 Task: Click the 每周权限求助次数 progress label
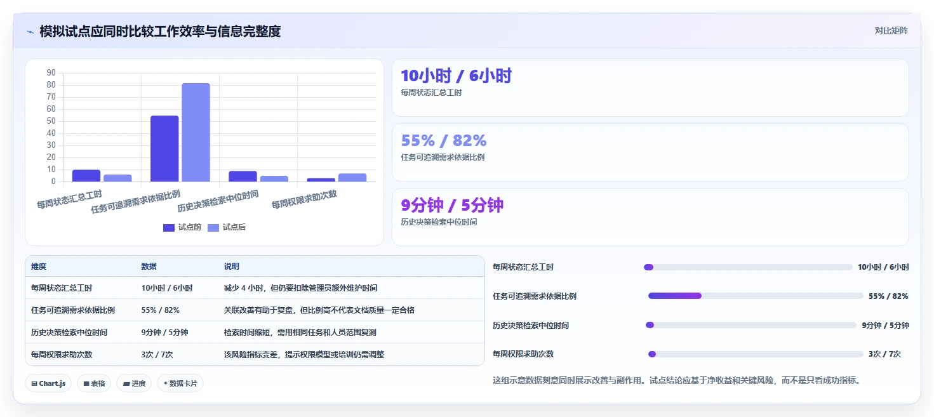tap(523, 354)
